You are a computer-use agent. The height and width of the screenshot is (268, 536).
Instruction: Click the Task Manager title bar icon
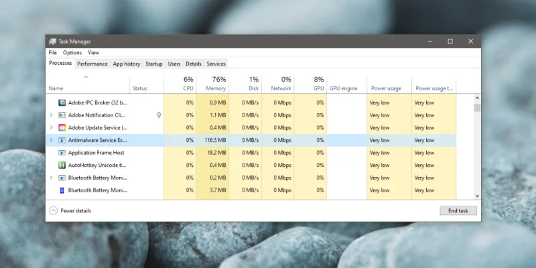pos(52,42)
